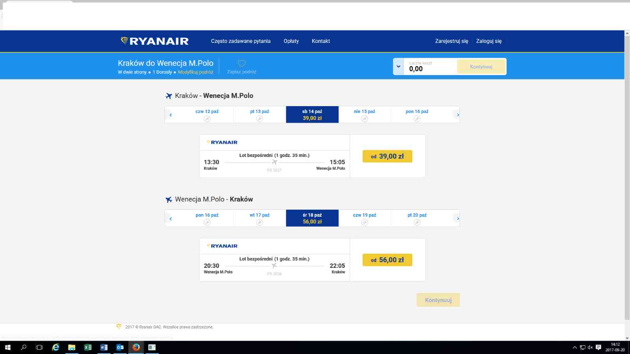The image size is (630, 354).
Task: Open Outlook from taskbar
Action: [120, 347]
